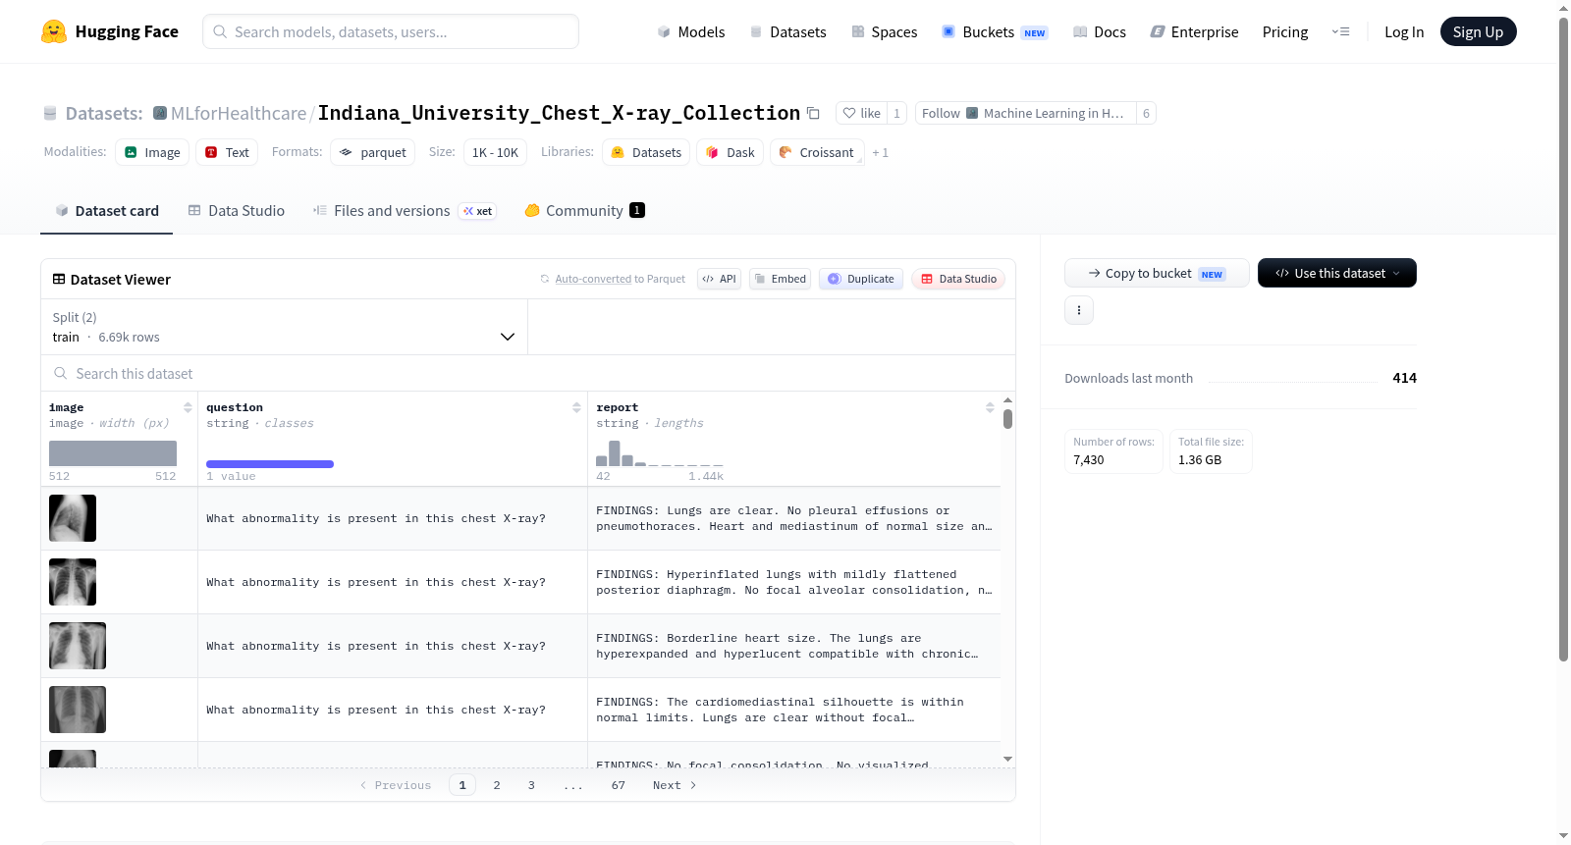Click the Log In link
Viewport: 1571px width, 845px height.
pos(1404,32)
